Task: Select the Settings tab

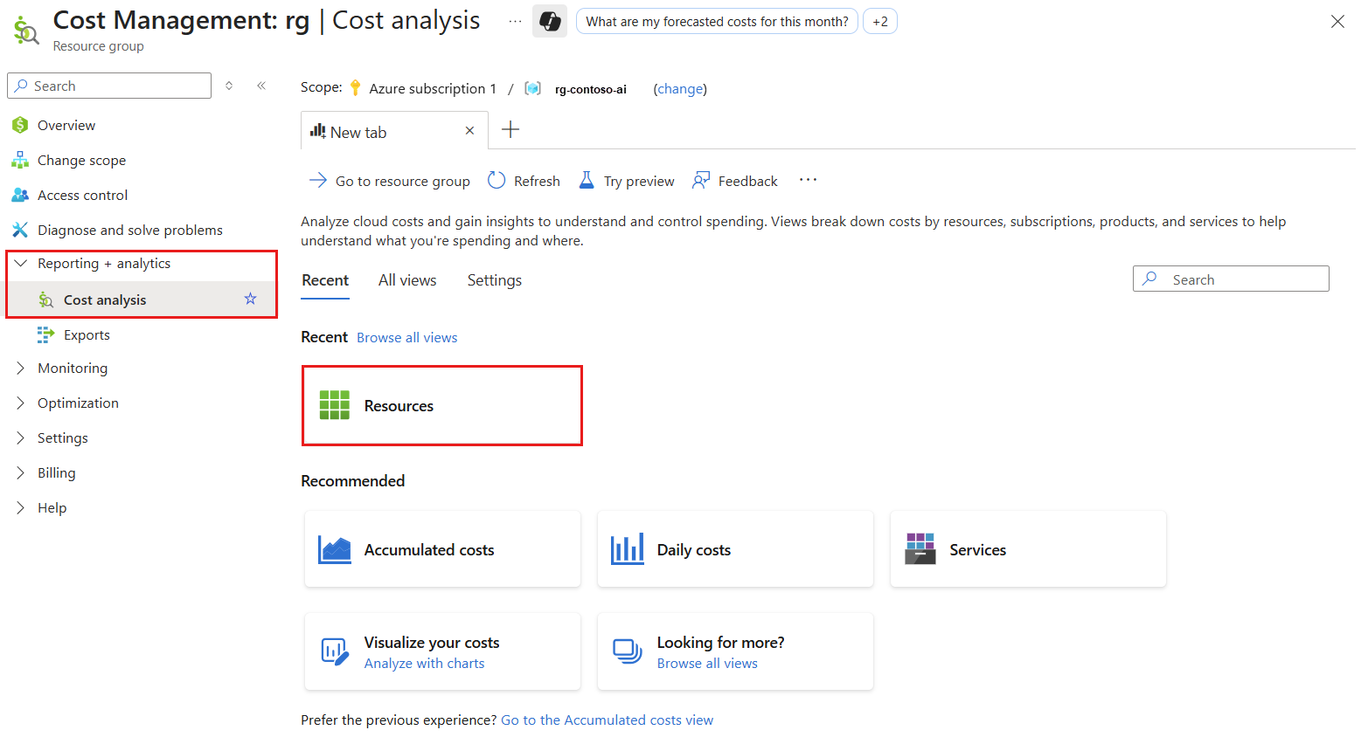Action: [494, 279]
